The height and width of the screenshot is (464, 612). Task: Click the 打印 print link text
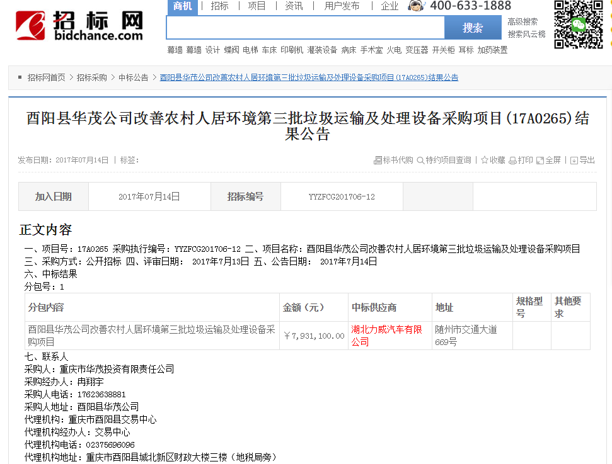coord(526,161)
